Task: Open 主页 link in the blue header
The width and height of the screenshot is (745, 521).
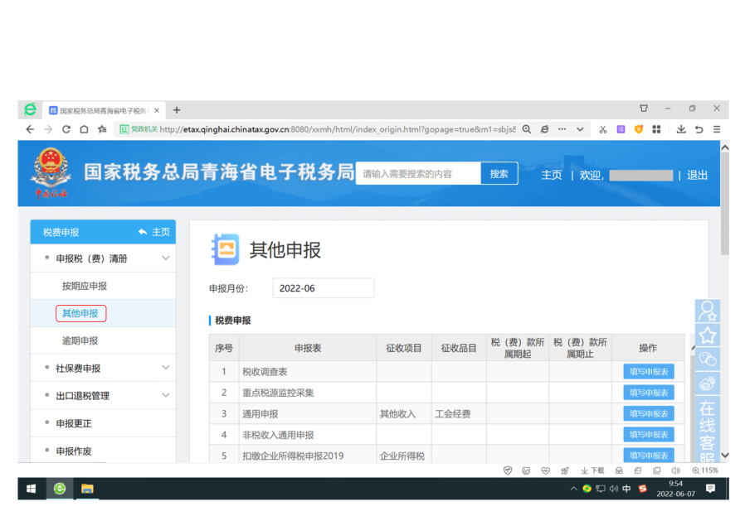Action: pyautogui.click(x=551, y=175)
